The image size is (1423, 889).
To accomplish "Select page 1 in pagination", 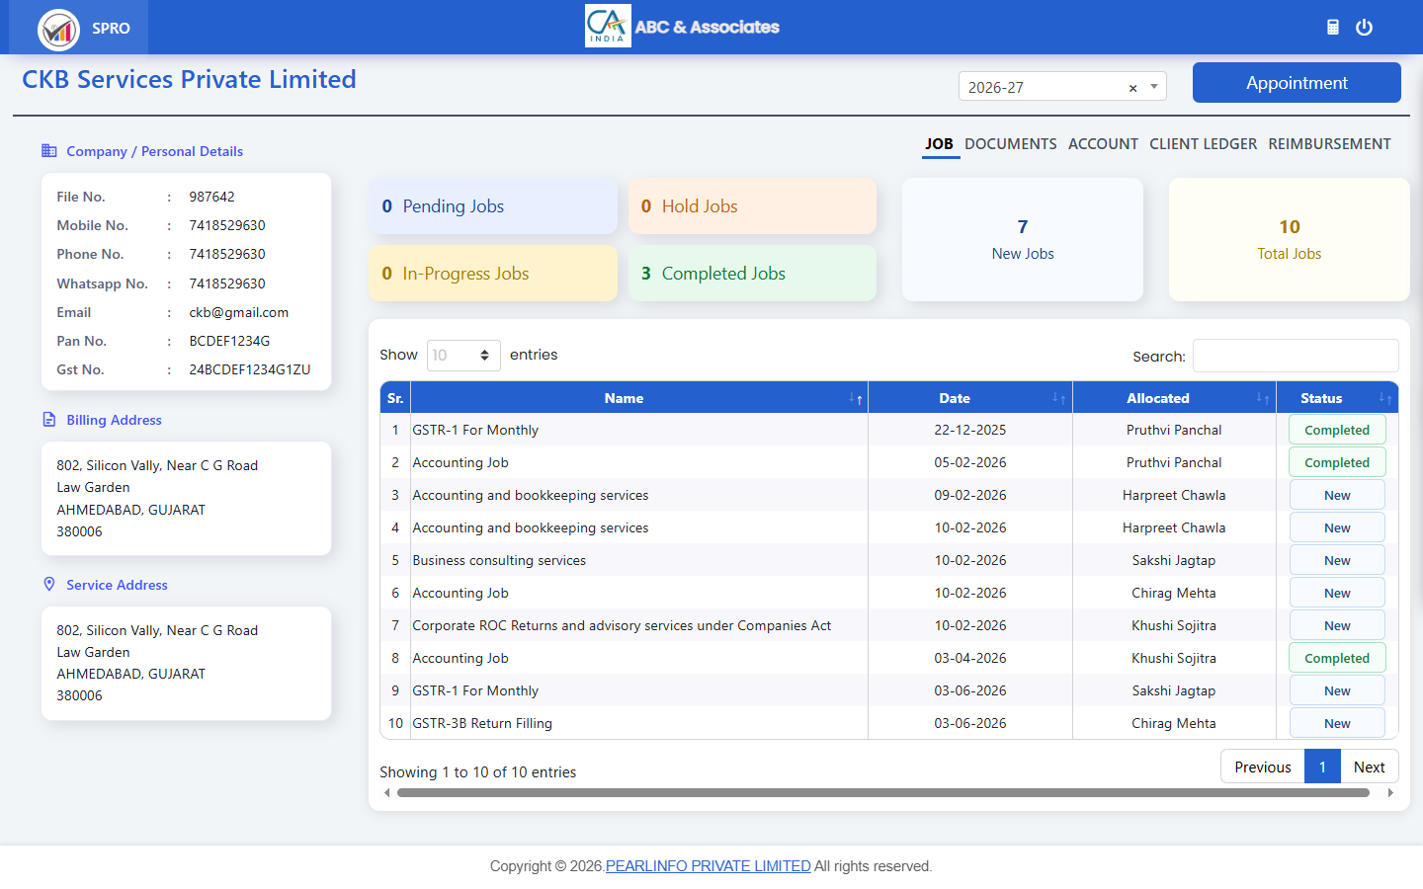I will coord(1322,767).
